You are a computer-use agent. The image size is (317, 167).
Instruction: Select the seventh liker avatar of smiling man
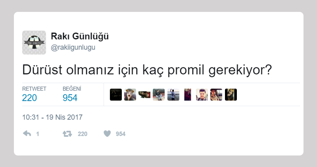(202, 95)
